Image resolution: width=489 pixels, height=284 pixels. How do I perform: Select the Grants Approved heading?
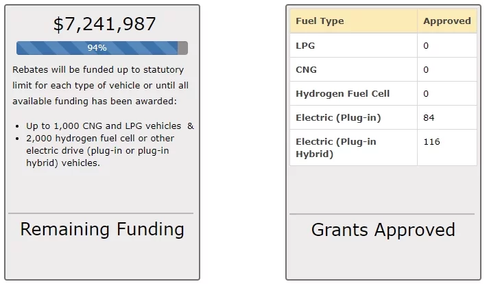point(383,230)
